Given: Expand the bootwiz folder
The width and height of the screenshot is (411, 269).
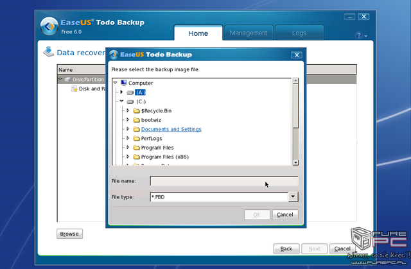Looking at the screenshot, I should tap(128, 119).
